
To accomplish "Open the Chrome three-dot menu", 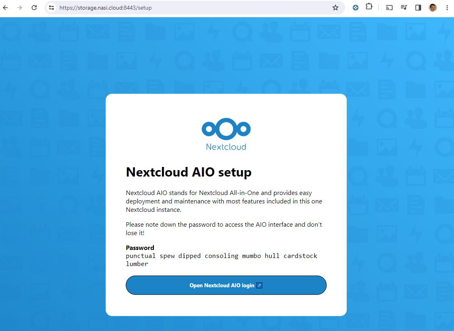I will 447,8.
